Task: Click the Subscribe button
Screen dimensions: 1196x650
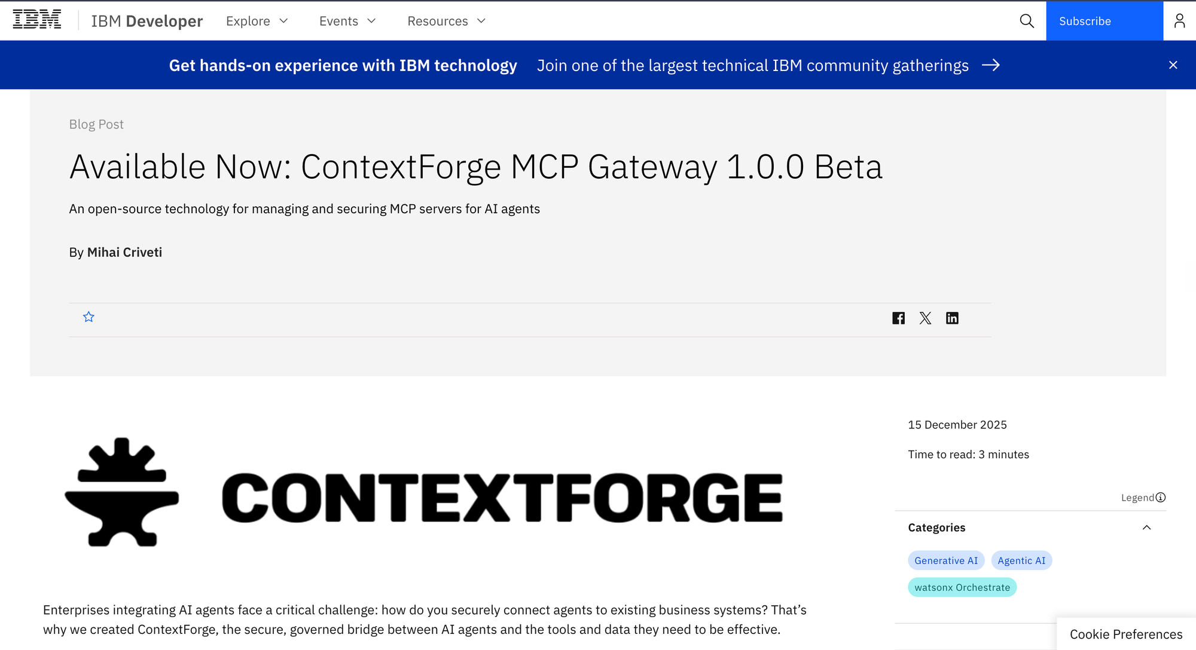Action: (x=1105, y=21)
